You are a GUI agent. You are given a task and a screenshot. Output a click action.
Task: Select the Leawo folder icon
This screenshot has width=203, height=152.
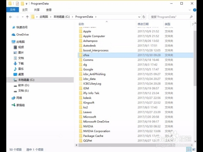coord(81,112)
